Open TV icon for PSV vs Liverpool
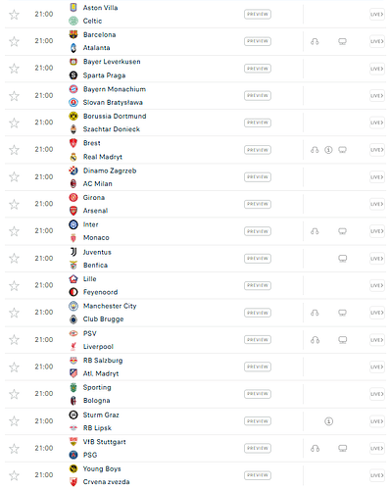 click(x=342, y=340)
